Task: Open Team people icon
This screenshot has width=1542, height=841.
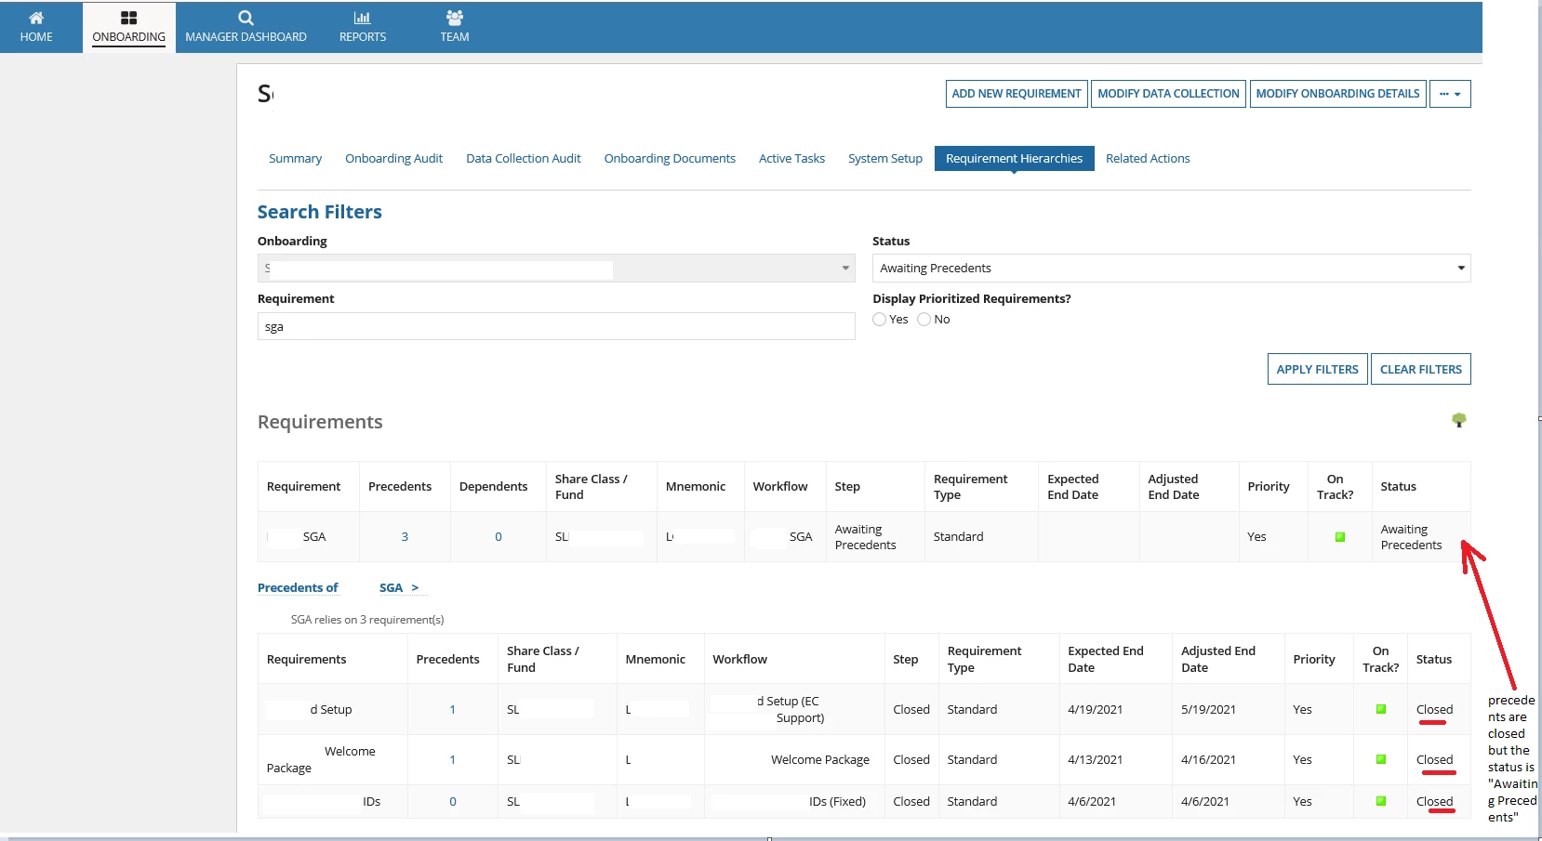Action: (455, 18)
